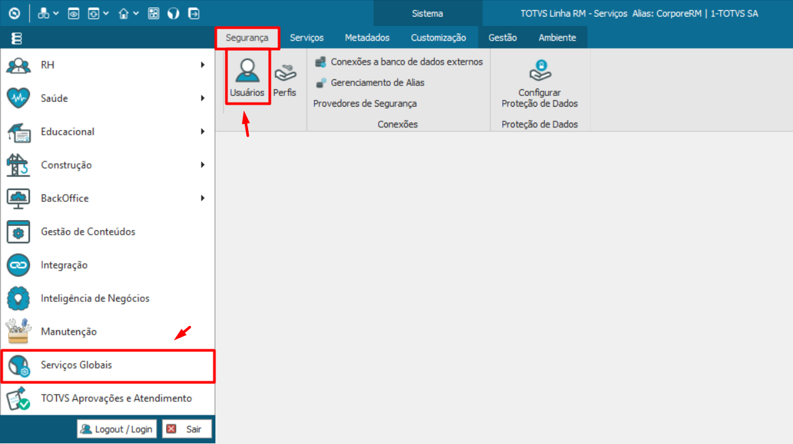
Task: Expand the Educacional submenu arrow
Action: pyautogui.click(x=202, y=131)
